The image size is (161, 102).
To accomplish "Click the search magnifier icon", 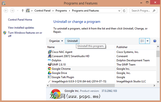I will coord(154,11).
